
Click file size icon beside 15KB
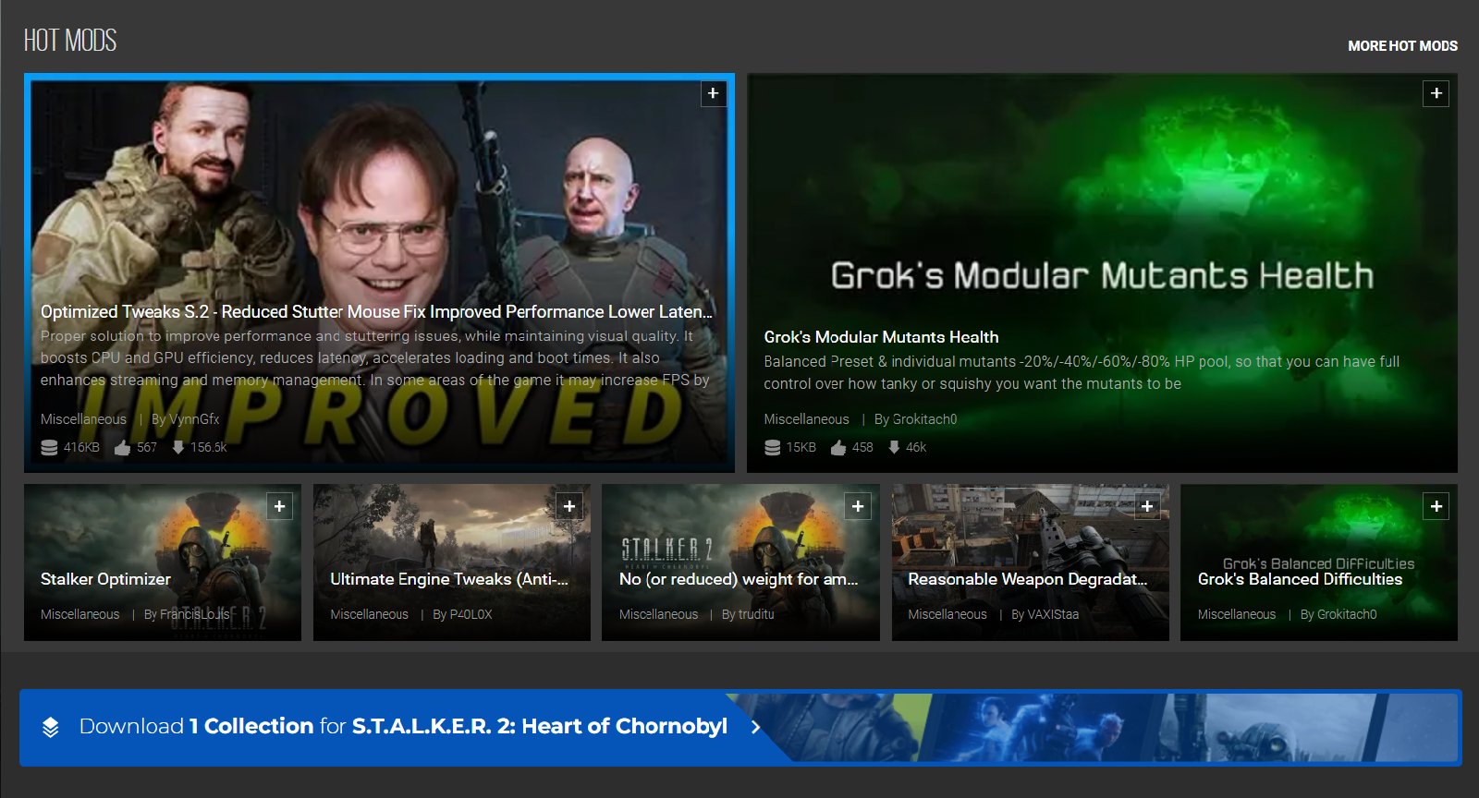[772, 447]
